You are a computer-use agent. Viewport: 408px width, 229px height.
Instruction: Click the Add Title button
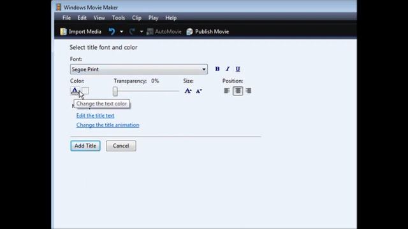click(x=85, y=146)
